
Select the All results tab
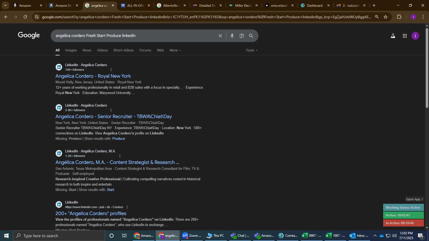coord(57,50)
